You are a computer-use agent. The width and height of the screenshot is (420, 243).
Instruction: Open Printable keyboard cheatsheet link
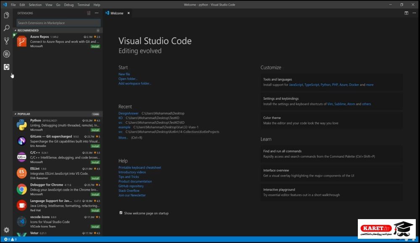point(140,168)
